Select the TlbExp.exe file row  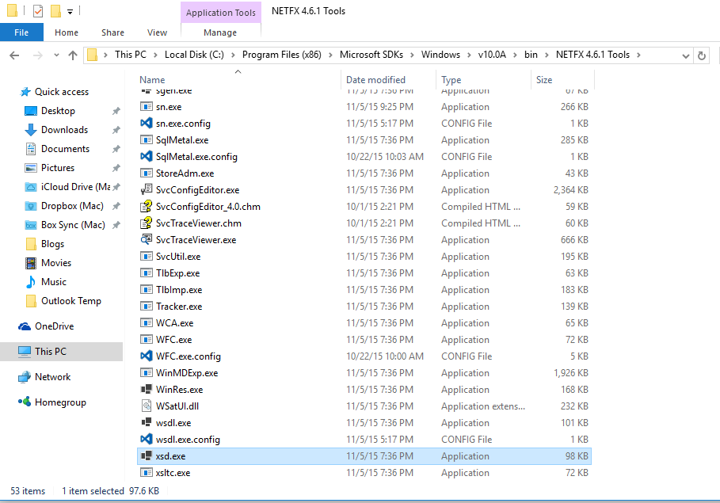coord(364,272)
